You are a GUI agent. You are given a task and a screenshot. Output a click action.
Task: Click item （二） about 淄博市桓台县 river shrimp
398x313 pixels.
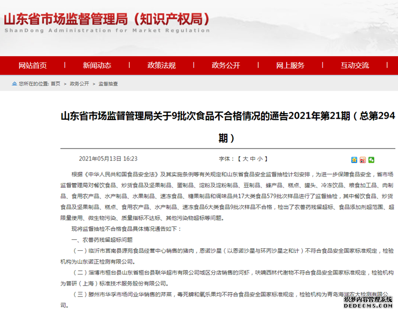227,278
